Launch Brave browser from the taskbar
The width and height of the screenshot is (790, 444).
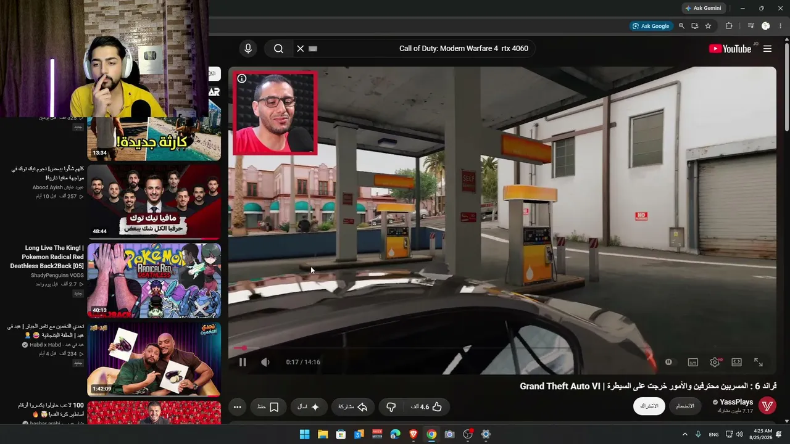[x=414, y=434]
